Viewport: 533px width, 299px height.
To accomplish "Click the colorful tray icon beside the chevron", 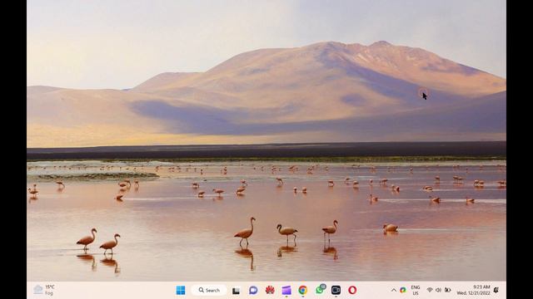I will click(x=403, y=290).
